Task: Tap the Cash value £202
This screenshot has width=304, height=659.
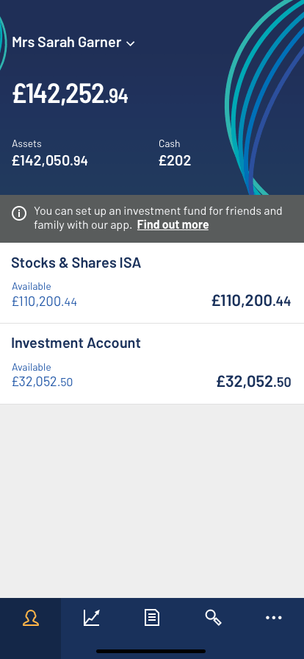Action: coord(175,160)
